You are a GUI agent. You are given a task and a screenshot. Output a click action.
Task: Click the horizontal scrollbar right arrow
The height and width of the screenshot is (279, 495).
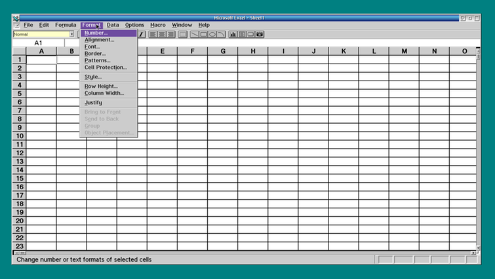(473, 253)
